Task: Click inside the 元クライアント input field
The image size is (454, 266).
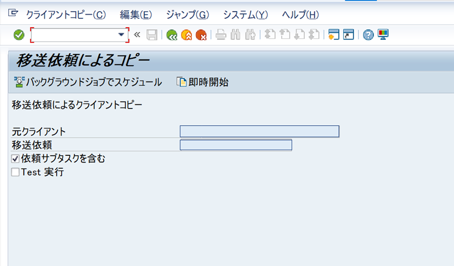Action: [x=259, y=131]
